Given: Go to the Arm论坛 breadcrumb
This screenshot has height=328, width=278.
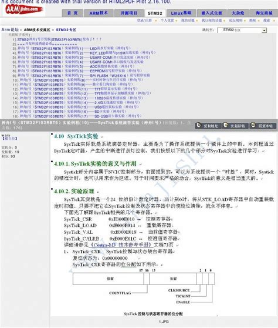Looking at the screenshot, I should [x=10, y=30].
